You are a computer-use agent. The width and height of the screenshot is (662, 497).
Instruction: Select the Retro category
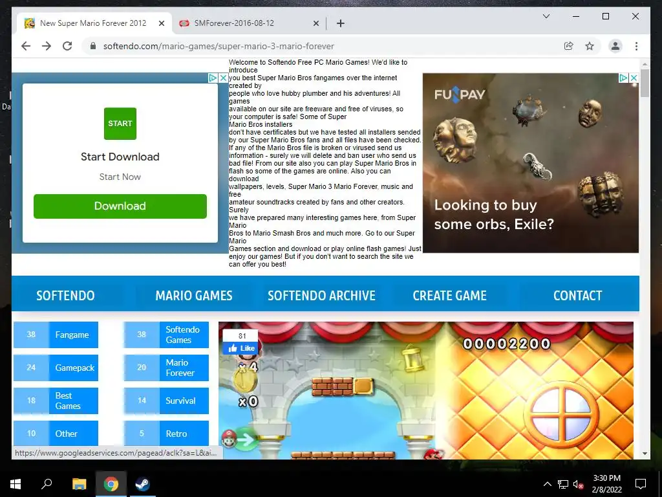click(166, 434)
